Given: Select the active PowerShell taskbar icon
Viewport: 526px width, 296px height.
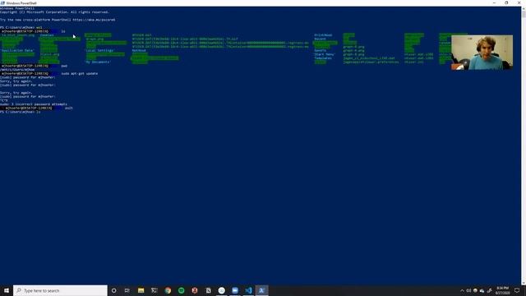Looking at the screenshot, I should 261,290.
